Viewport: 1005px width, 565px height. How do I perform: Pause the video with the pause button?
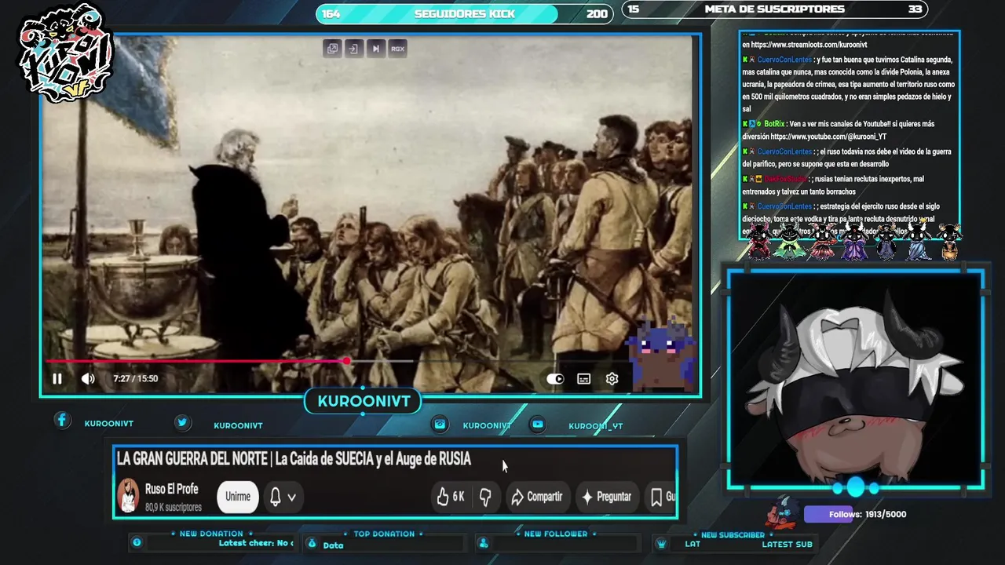pyautogui.click(x=57, y=379)
